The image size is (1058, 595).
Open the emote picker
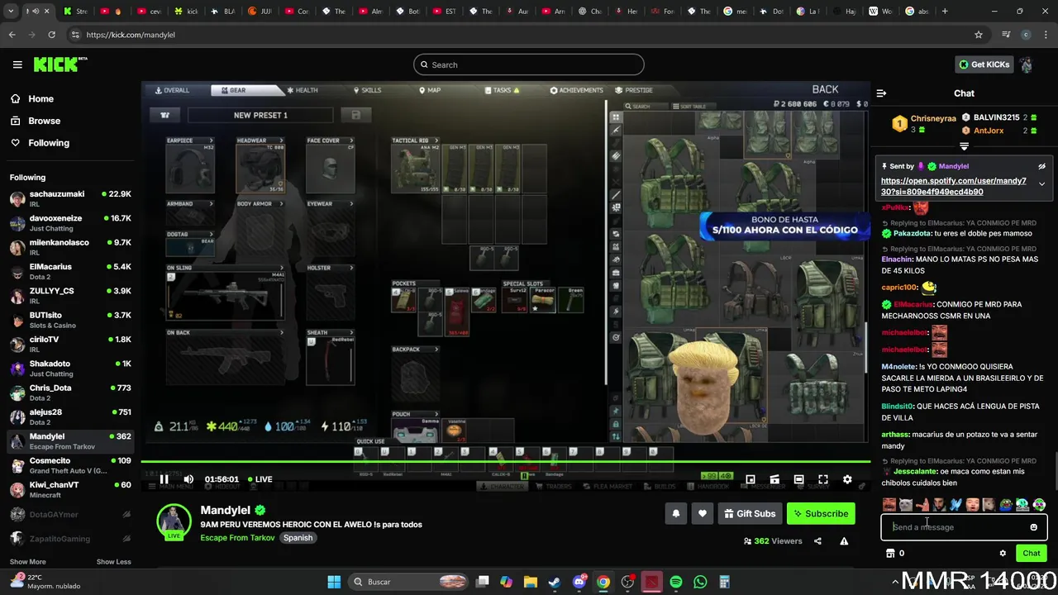point(1033,527)
